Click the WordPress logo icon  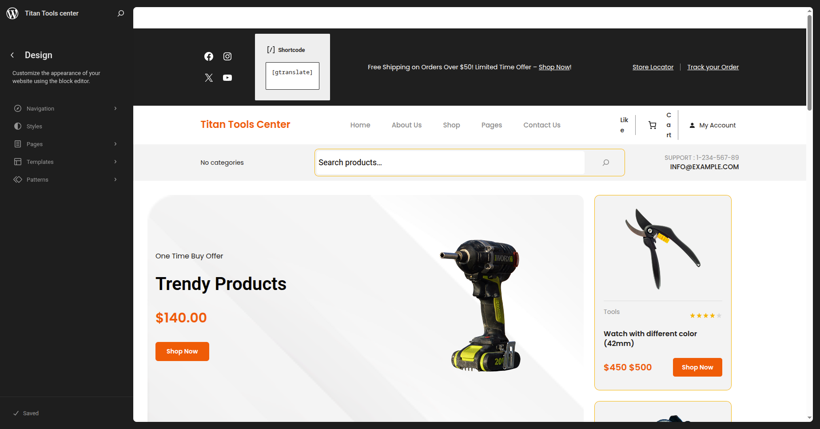(x=12, y=13)
